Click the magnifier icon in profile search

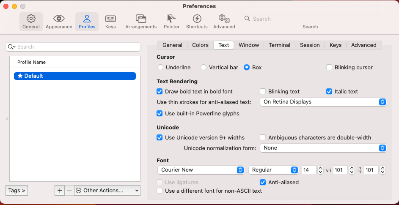tap(11, 47)
